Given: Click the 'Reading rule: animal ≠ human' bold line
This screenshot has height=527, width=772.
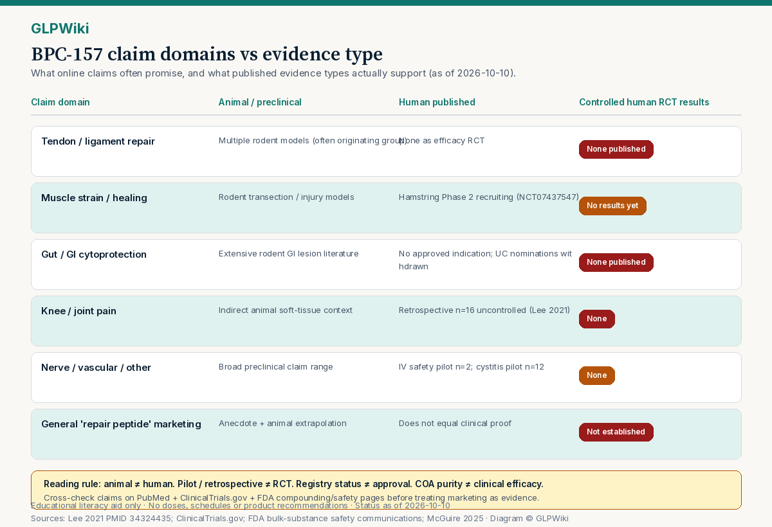Looking at the screenshot, I should [x=293, y=484].
